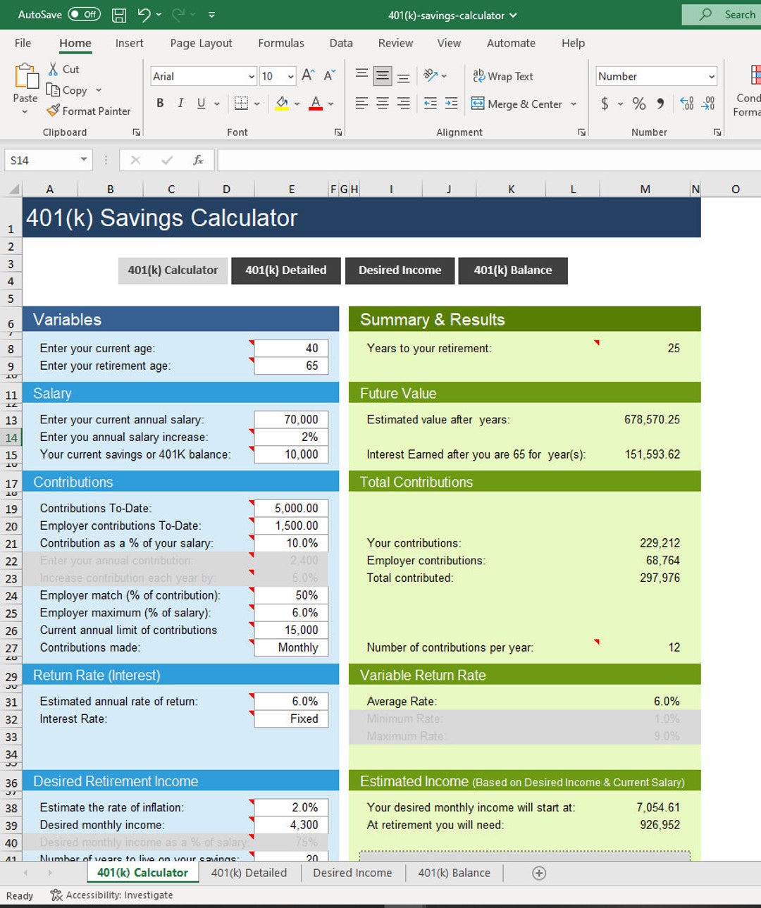The image size is (761, 908).
Task: Toggle Wrap Text for the cell
Action: (x=502, y=76)
